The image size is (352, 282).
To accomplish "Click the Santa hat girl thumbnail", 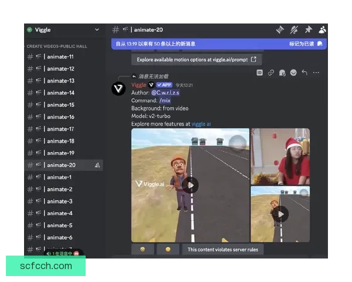I will click(x=280, y=156).
